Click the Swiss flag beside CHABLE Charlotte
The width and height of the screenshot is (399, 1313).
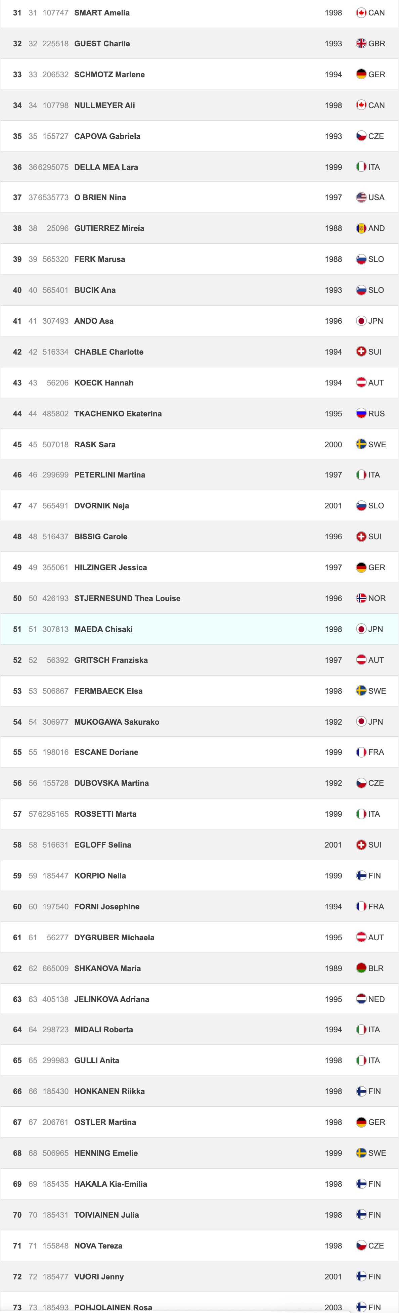(361, 352)
